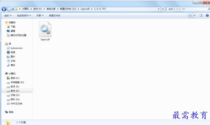
Task: Expand the arrow after 软件 (F:) breadcrumb
Action: point(44,9)
